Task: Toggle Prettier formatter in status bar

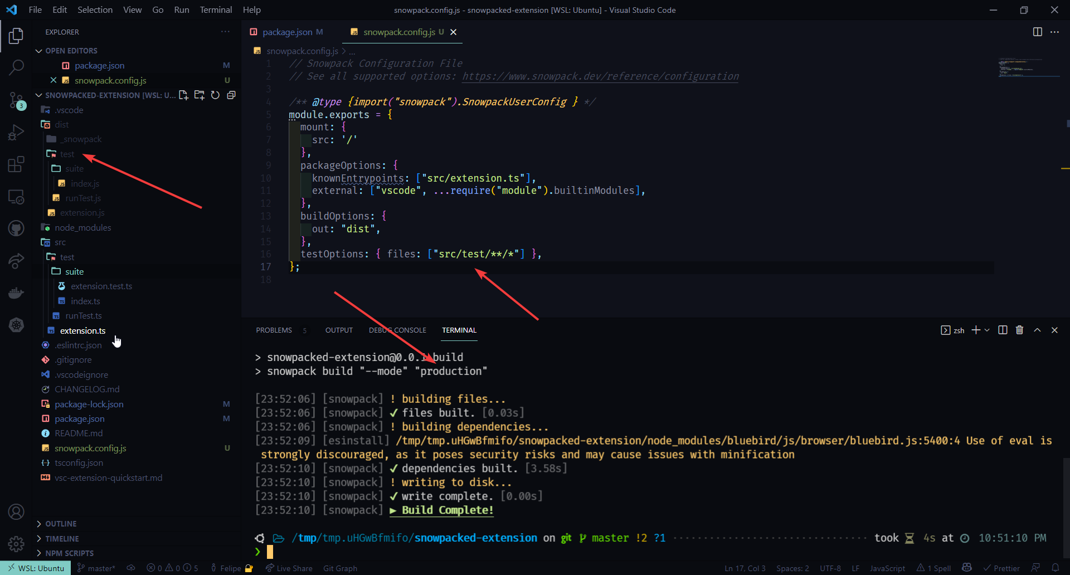Action: [1001, 568]
